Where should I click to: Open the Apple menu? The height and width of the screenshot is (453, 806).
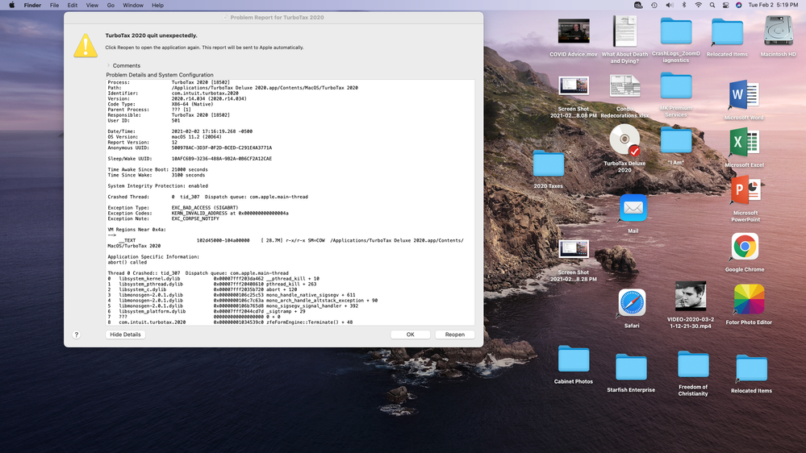click(x=11, y=5)
